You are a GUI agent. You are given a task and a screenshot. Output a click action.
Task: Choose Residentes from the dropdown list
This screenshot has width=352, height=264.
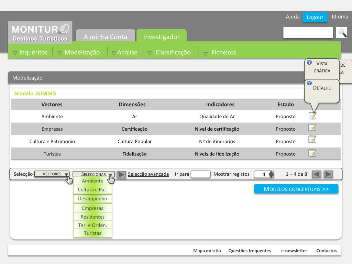[x=92, y=217]
